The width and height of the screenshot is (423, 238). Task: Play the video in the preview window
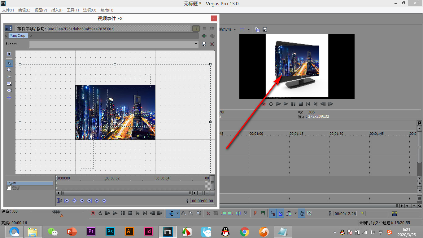tap(286, 104)
